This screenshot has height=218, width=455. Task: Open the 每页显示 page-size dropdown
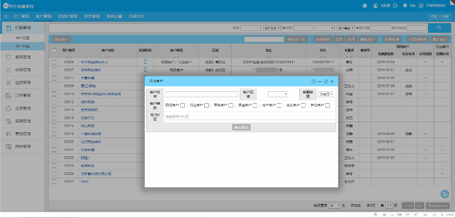tap(335, 205)
